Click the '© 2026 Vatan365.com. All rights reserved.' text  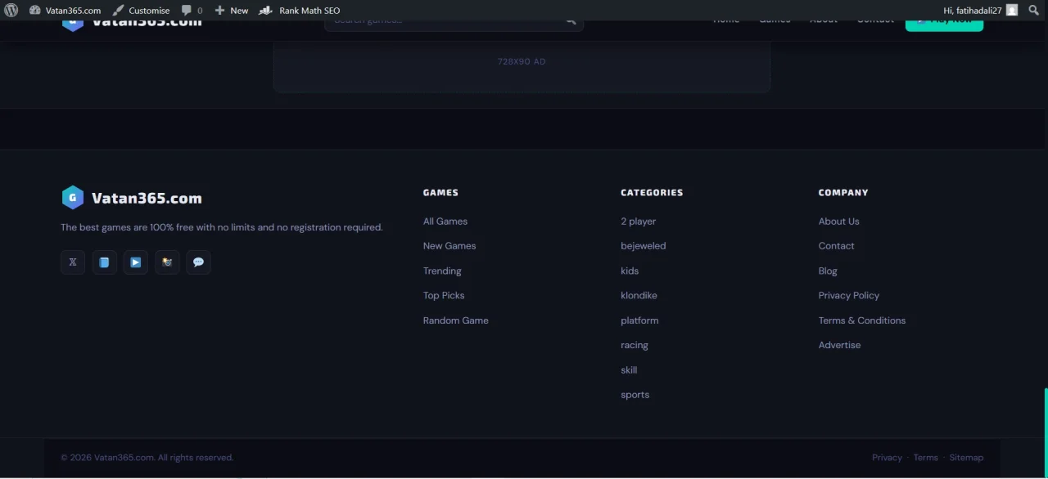tap(147, 458)
